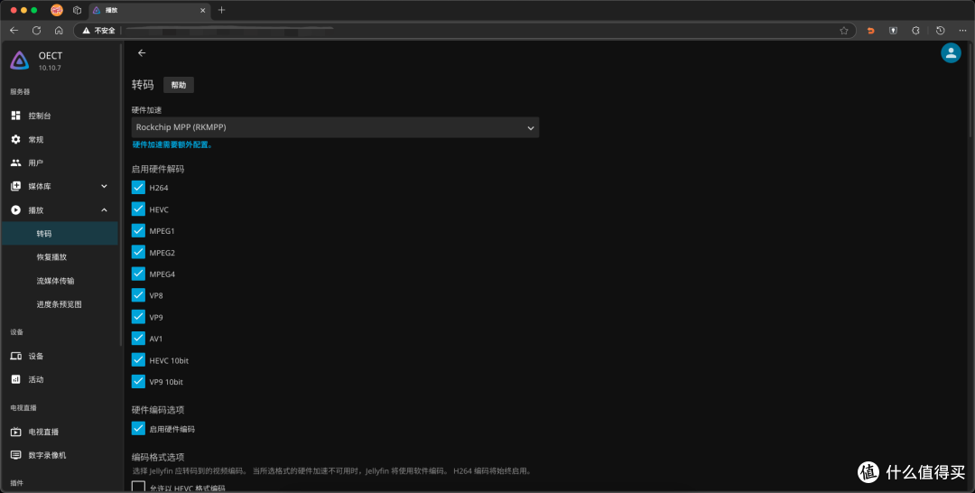Uncheck the H264 hardware decoding box
Viewport: 975px width, 493px height.
(138, 187)
